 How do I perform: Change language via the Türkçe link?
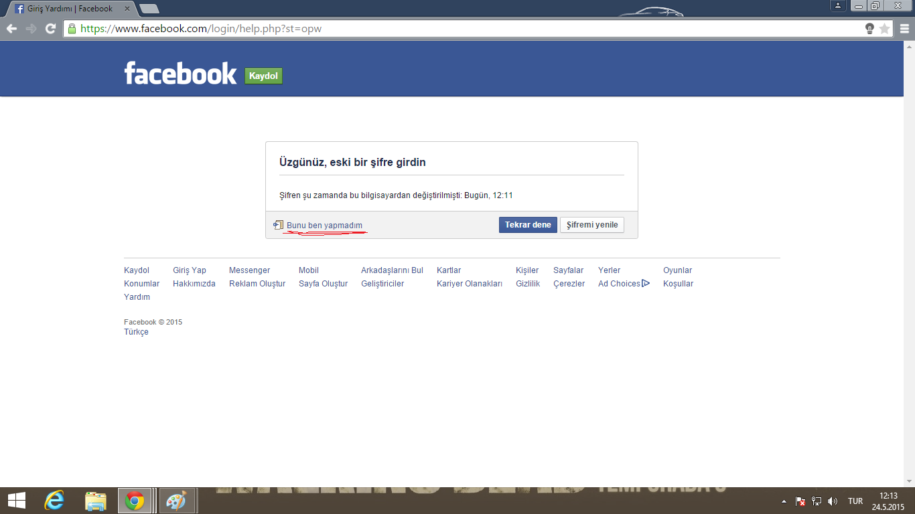coord(136,332)
